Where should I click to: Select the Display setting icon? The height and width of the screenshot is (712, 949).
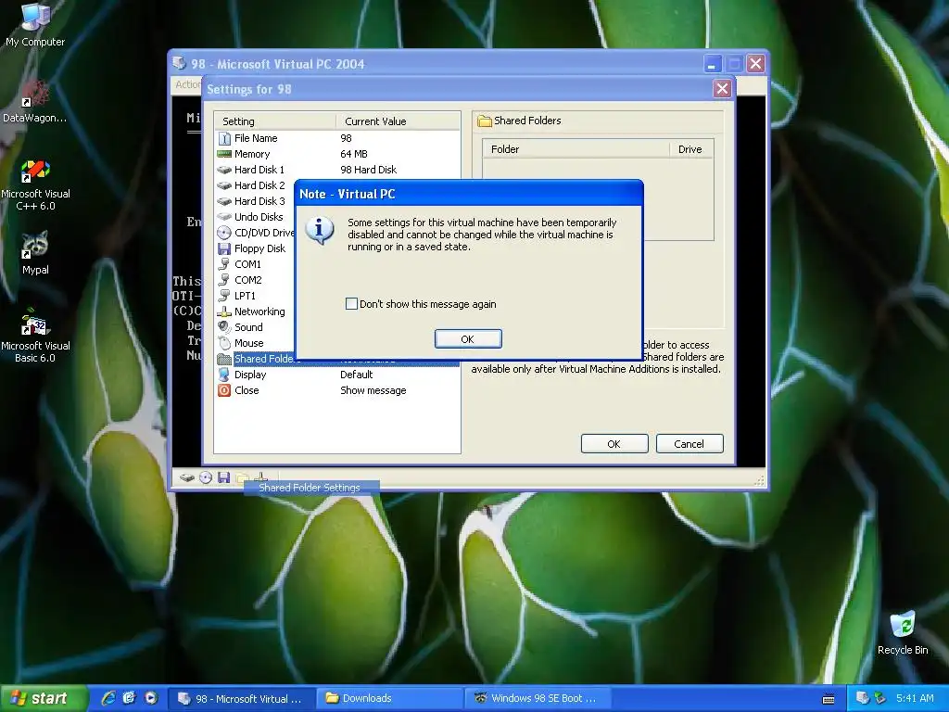click(224, 375)
